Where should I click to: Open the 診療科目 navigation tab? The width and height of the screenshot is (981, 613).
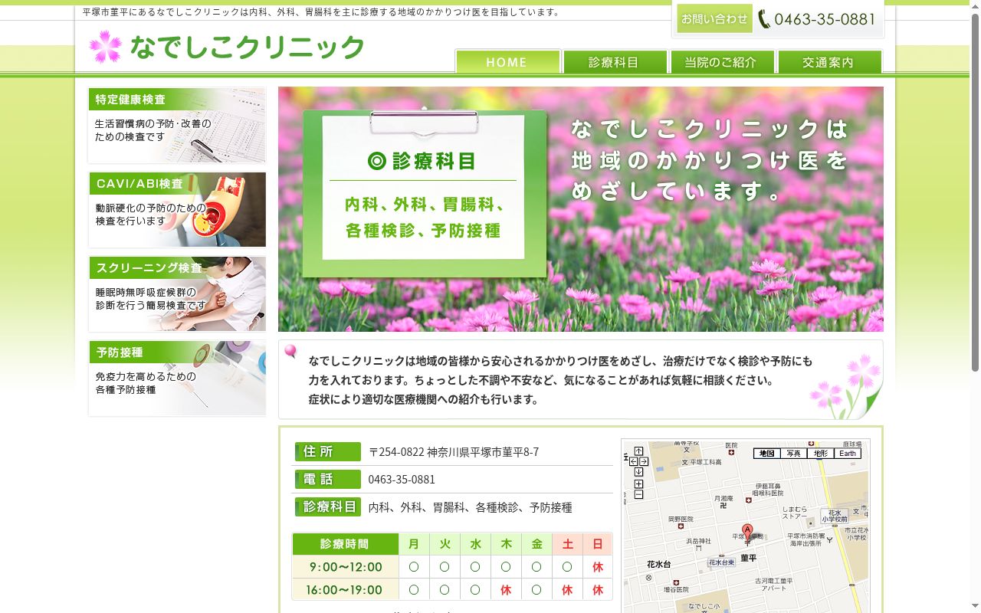coord(615,62)
